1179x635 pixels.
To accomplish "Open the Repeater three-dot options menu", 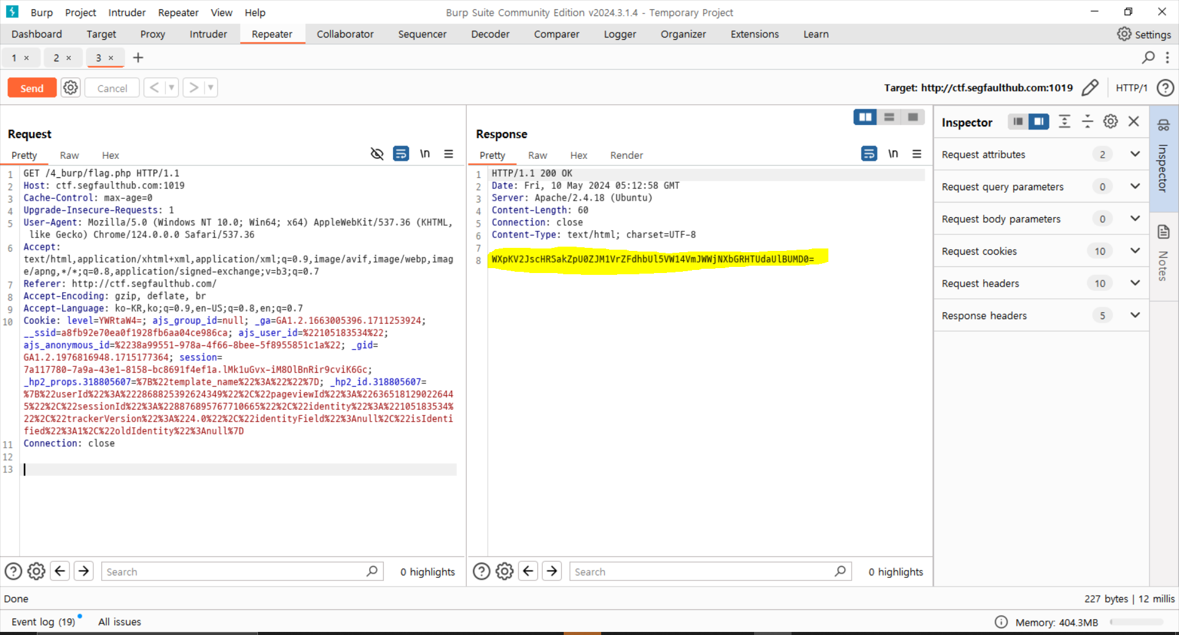I will pyautogui.click(x=1167, y=57).
